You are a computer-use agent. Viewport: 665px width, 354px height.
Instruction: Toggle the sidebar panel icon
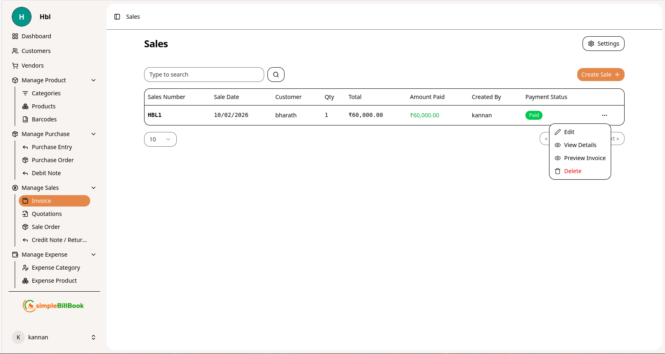(x=117, y=17)
